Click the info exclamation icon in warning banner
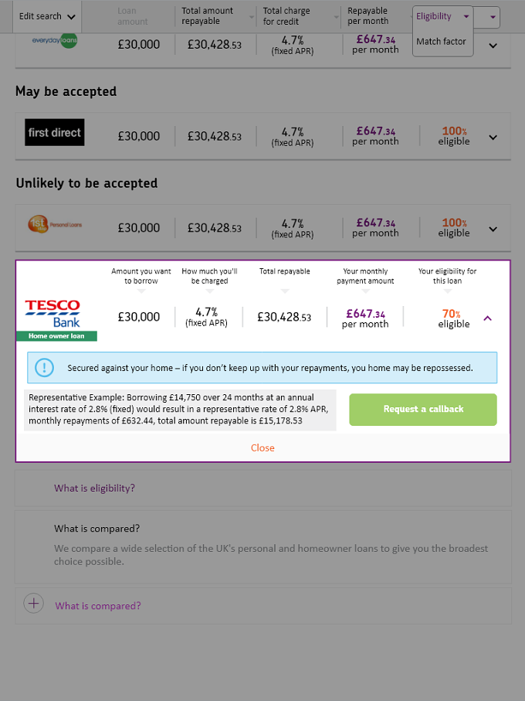Screen dimensions: 525x701 (44, 367)
